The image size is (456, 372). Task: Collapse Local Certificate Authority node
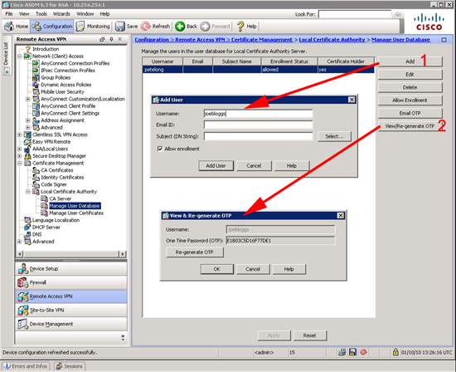tap(28, 192)
